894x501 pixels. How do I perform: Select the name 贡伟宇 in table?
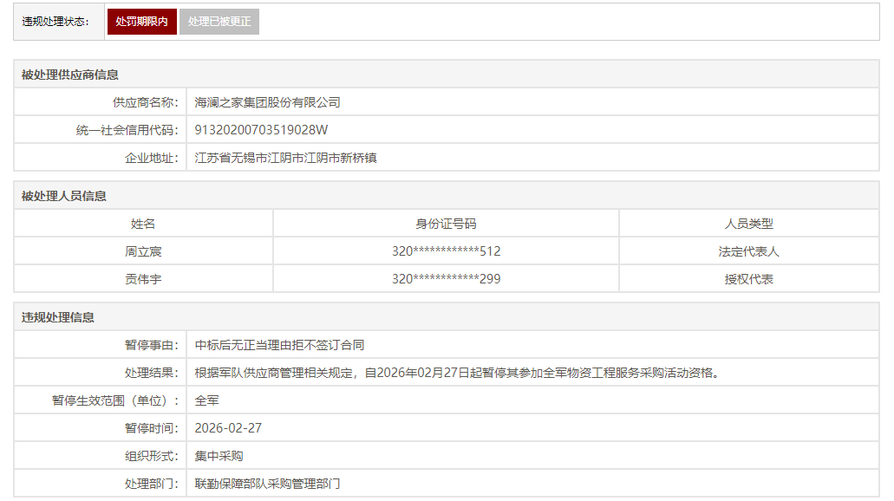(143, 279)
